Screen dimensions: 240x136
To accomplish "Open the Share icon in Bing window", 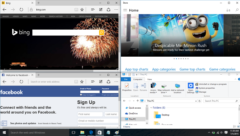I will tap(108, 10).
